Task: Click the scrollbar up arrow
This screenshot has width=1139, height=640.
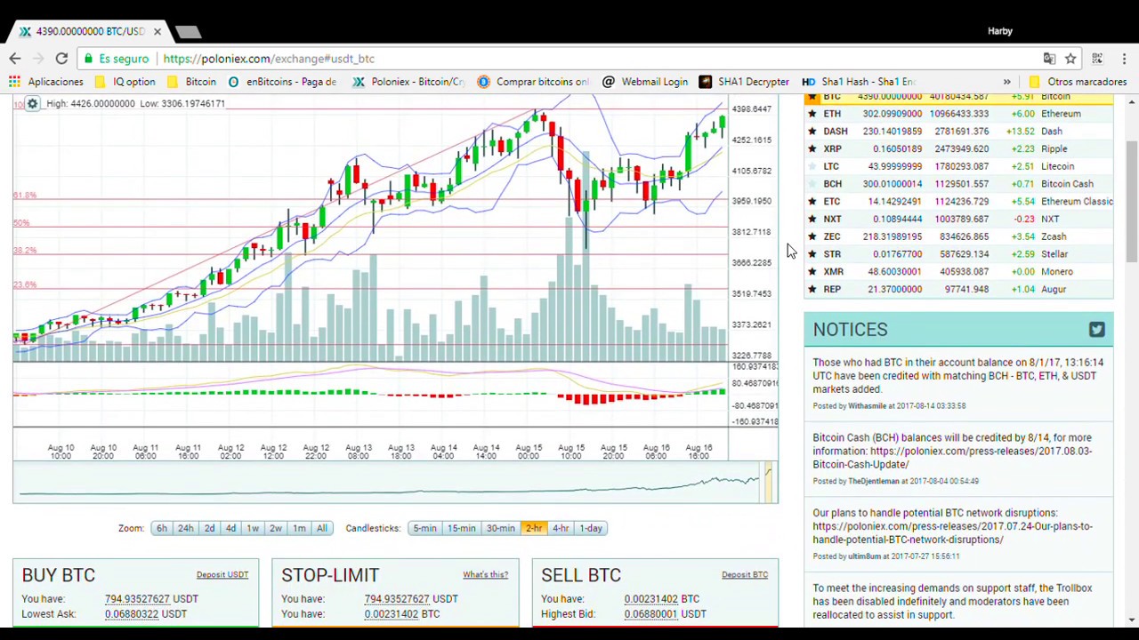Action: (1131, 103)
